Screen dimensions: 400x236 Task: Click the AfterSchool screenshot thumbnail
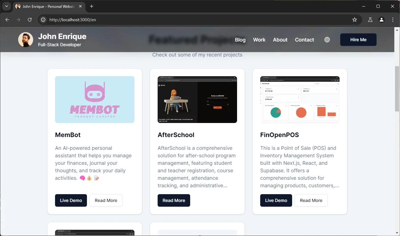pyautogui.click(x=197, y=100)
